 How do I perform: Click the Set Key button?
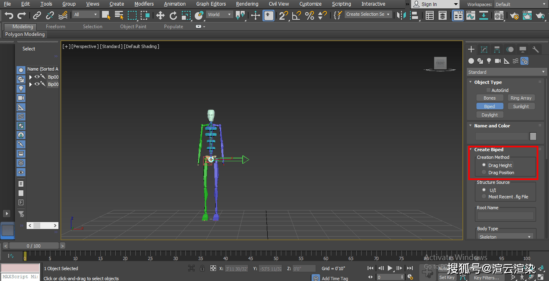(447, 277)
